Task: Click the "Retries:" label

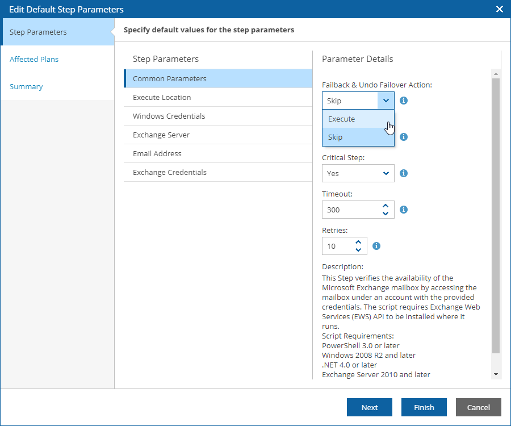Action: [334, 231]
